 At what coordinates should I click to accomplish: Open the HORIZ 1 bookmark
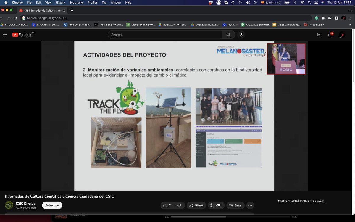tap(230, 25)
